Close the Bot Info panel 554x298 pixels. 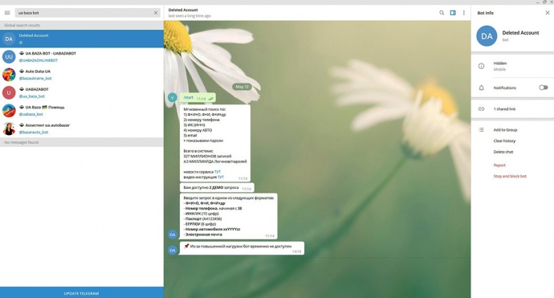coord(548,13)
